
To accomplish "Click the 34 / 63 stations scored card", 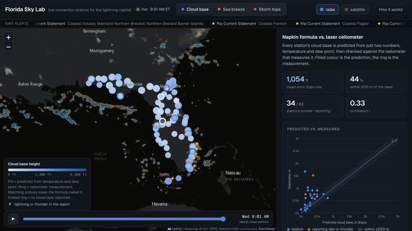I will (313, 107).
